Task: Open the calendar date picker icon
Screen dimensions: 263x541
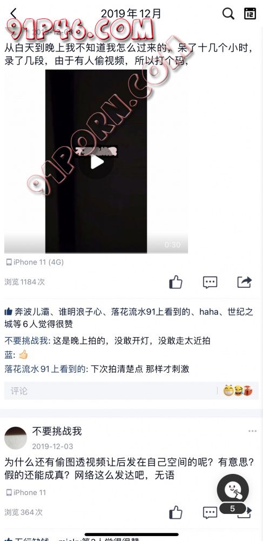Action: [x=250, y=14]
